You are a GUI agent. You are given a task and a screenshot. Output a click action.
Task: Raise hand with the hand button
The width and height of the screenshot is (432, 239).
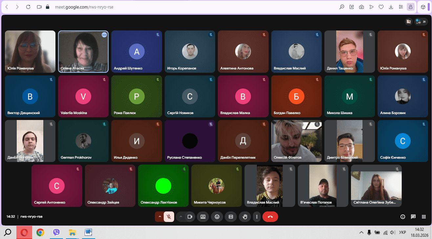click(244, 217)
